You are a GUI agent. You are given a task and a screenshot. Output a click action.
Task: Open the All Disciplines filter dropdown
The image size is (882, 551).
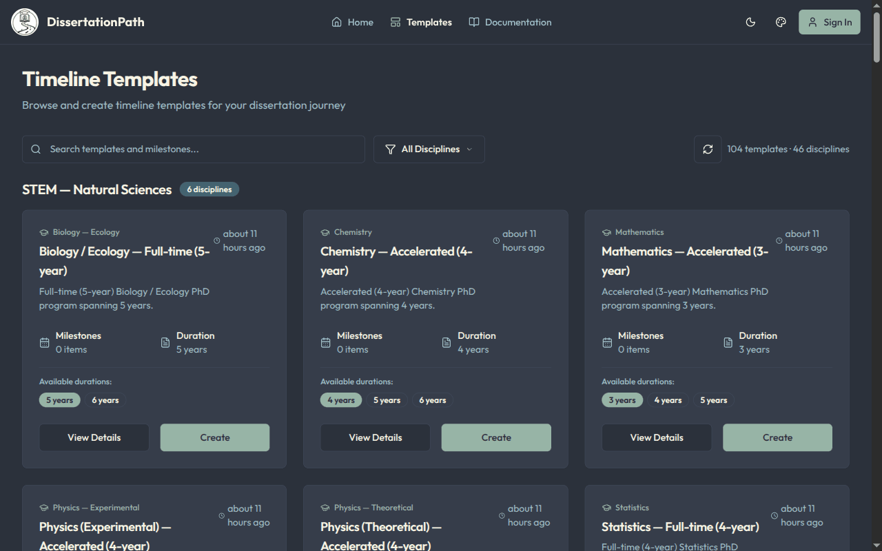point(429,149)
